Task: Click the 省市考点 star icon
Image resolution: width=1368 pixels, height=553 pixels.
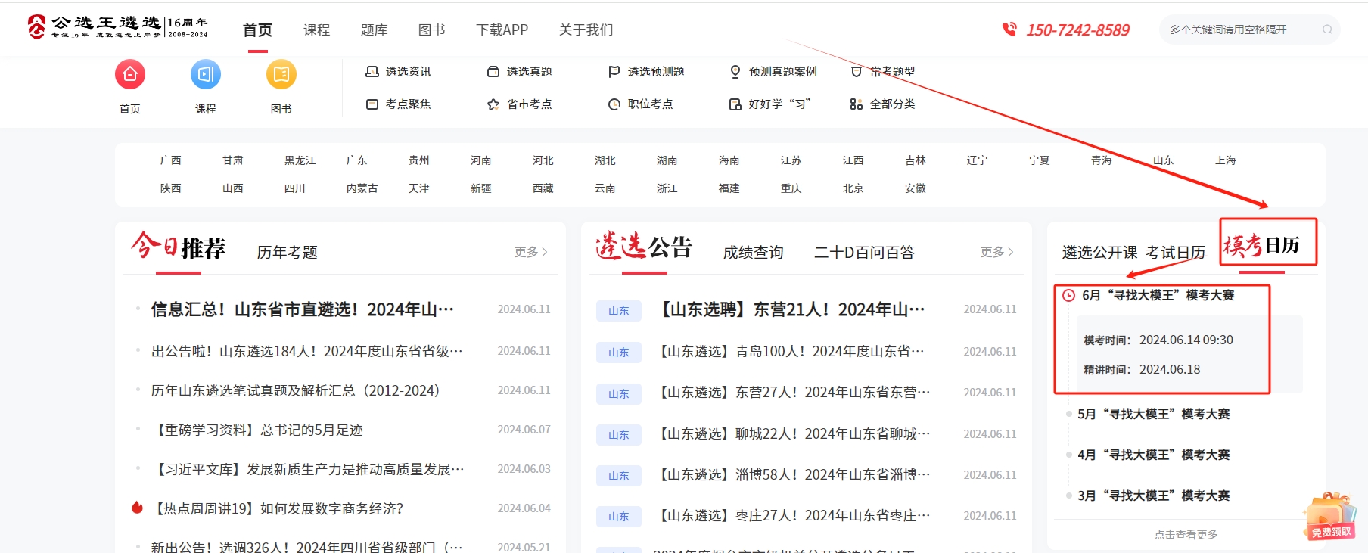Action: pos(493,104)
